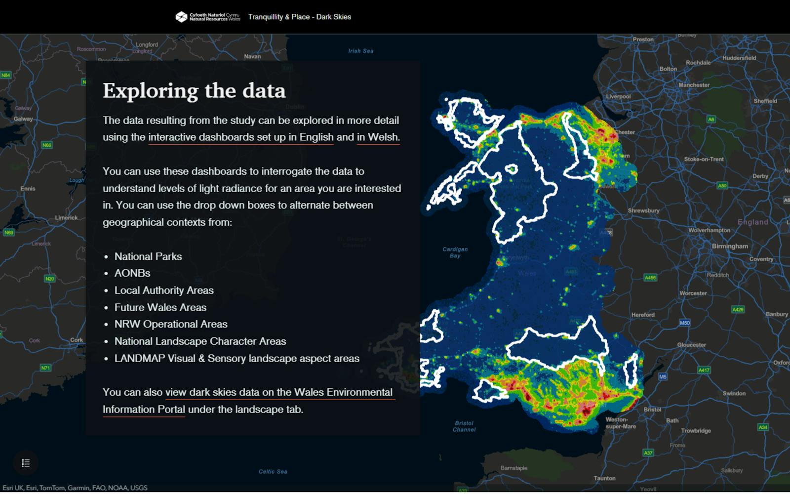Open the interactive dashboards in English link
The image size is (790, 494).
tap(241, 137)
